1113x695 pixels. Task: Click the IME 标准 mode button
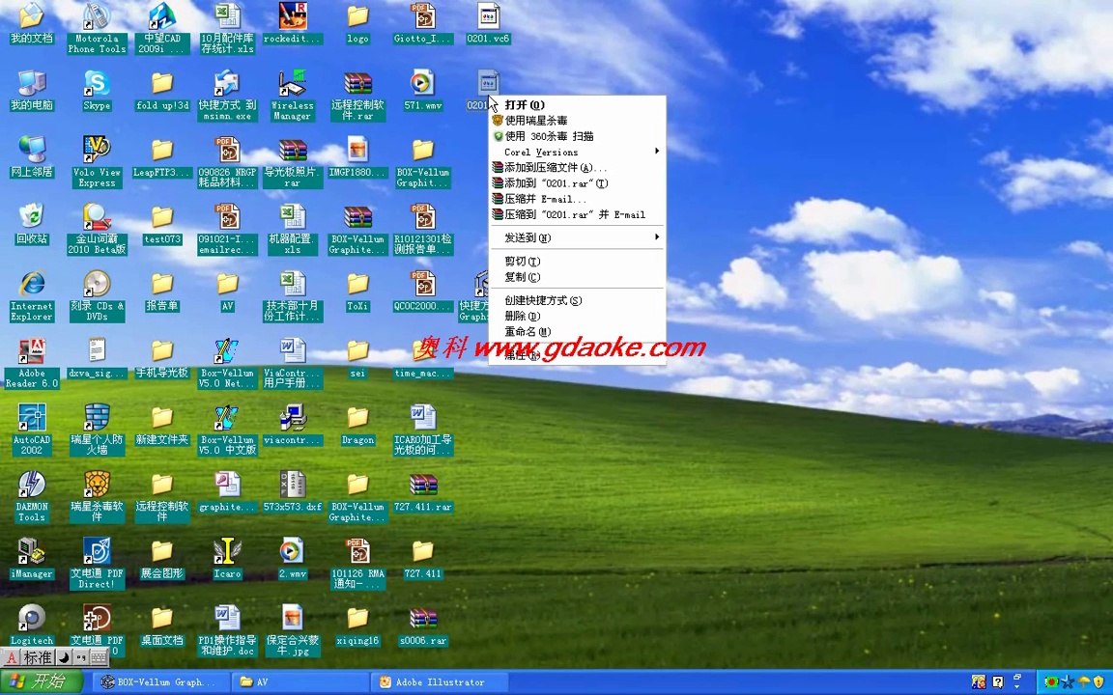click(38, 657)
